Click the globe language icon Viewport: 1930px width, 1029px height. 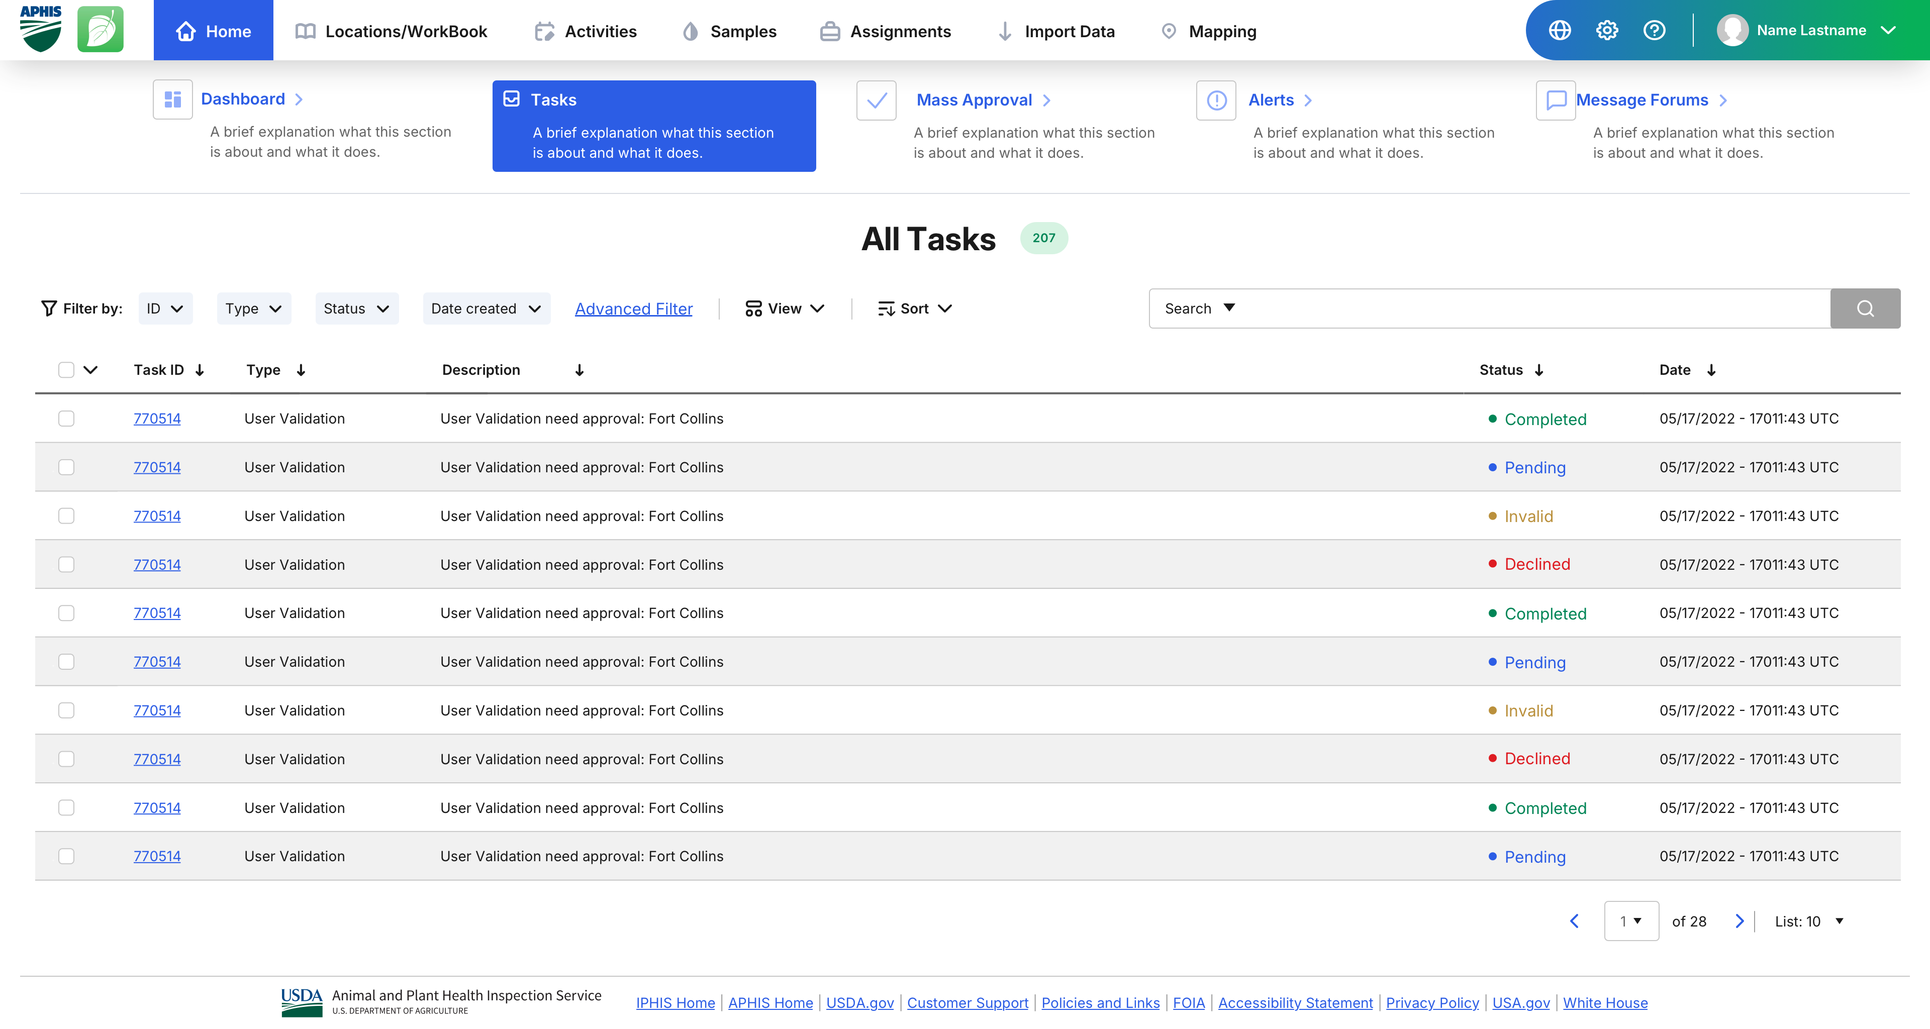[x=1560, y=31]
